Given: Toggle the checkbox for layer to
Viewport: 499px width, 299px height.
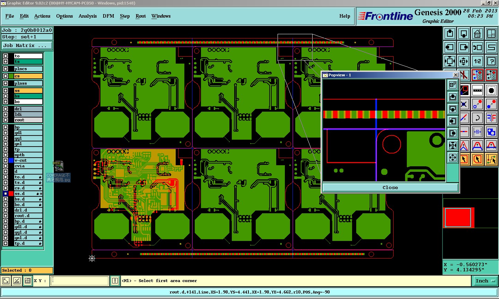Looking at the screenshot, I should coord(6,56).
